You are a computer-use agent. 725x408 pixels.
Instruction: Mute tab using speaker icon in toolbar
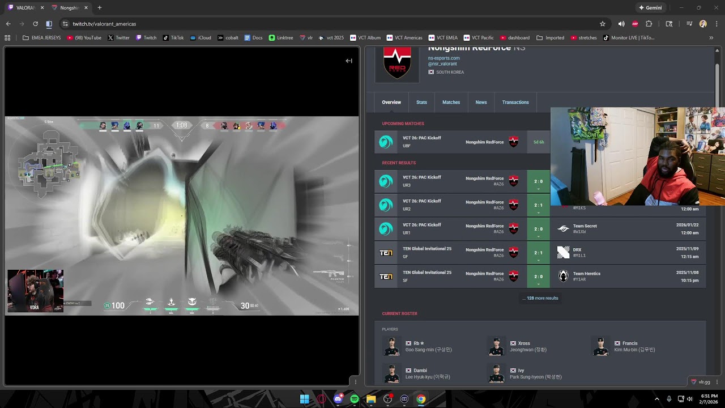[x=621, y=24]
